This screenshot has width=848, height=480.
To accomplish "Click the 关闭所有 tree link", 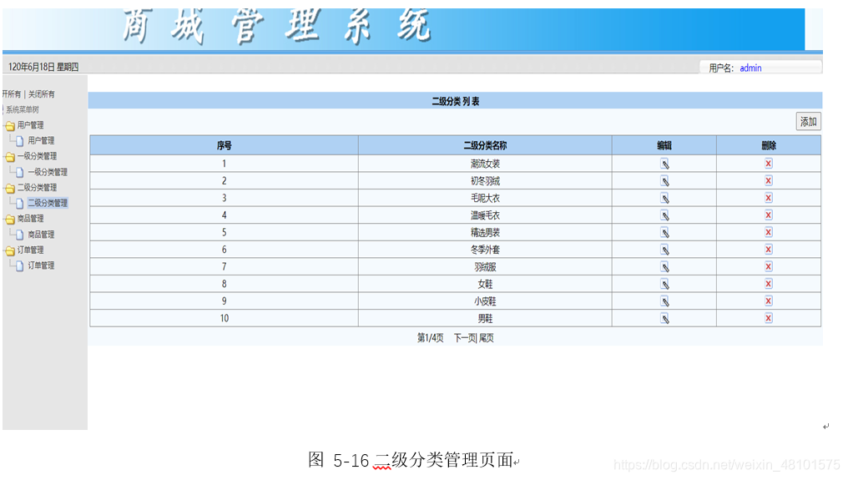I will pyautogui.click(x=42, y=94).
